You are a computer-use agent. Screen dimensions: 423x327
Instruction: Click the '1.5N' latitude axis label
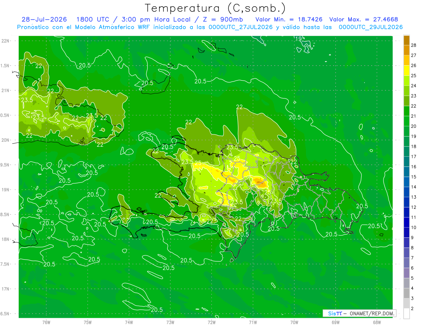(x=5, y=66)
